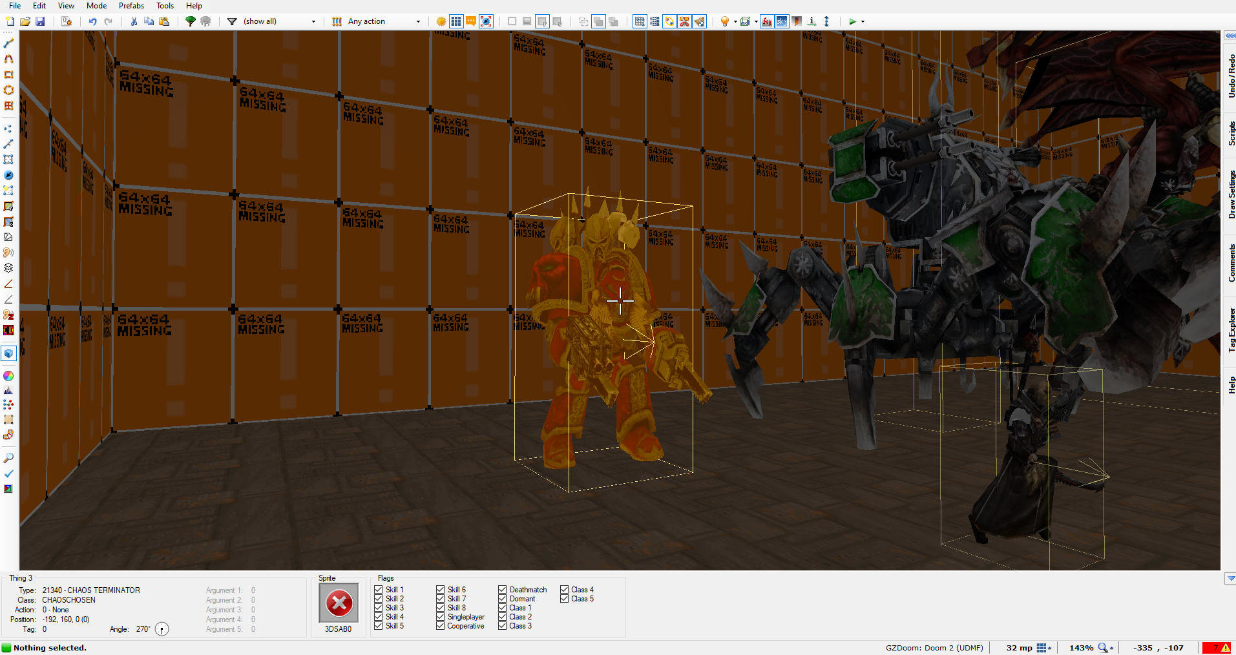Open the zoom level dropdown in status bar

point(1106,648)
